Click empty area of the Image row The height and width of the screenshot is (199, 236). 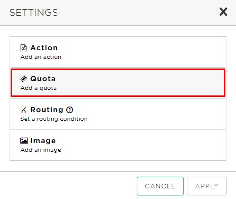point(143,145)
